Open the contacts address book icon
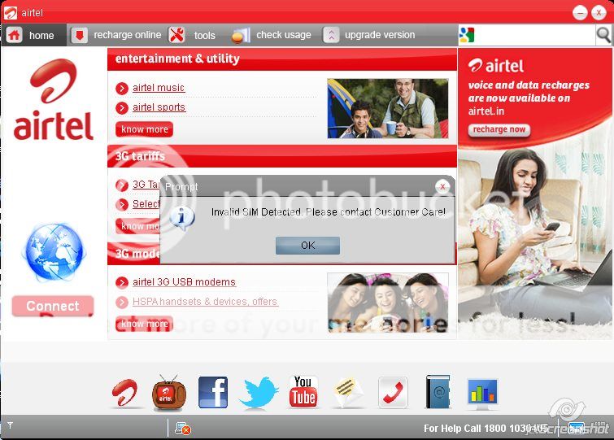The image size is (614, 440). 438,392
